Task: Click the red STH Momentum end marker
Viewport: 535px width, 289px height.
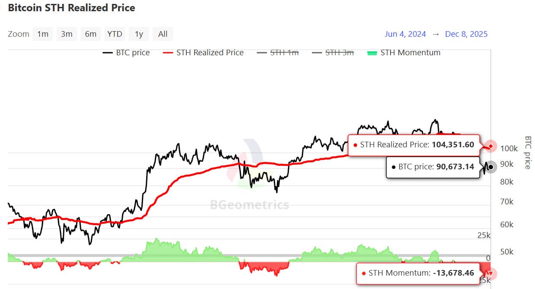Action: [490, 273]
